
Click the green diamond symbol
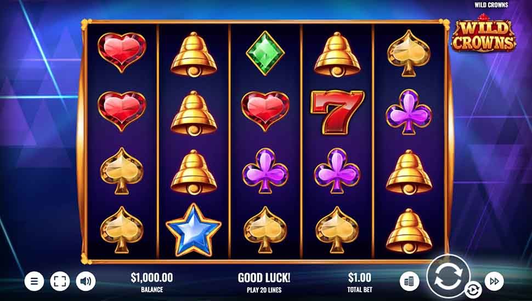pos(265,53)
